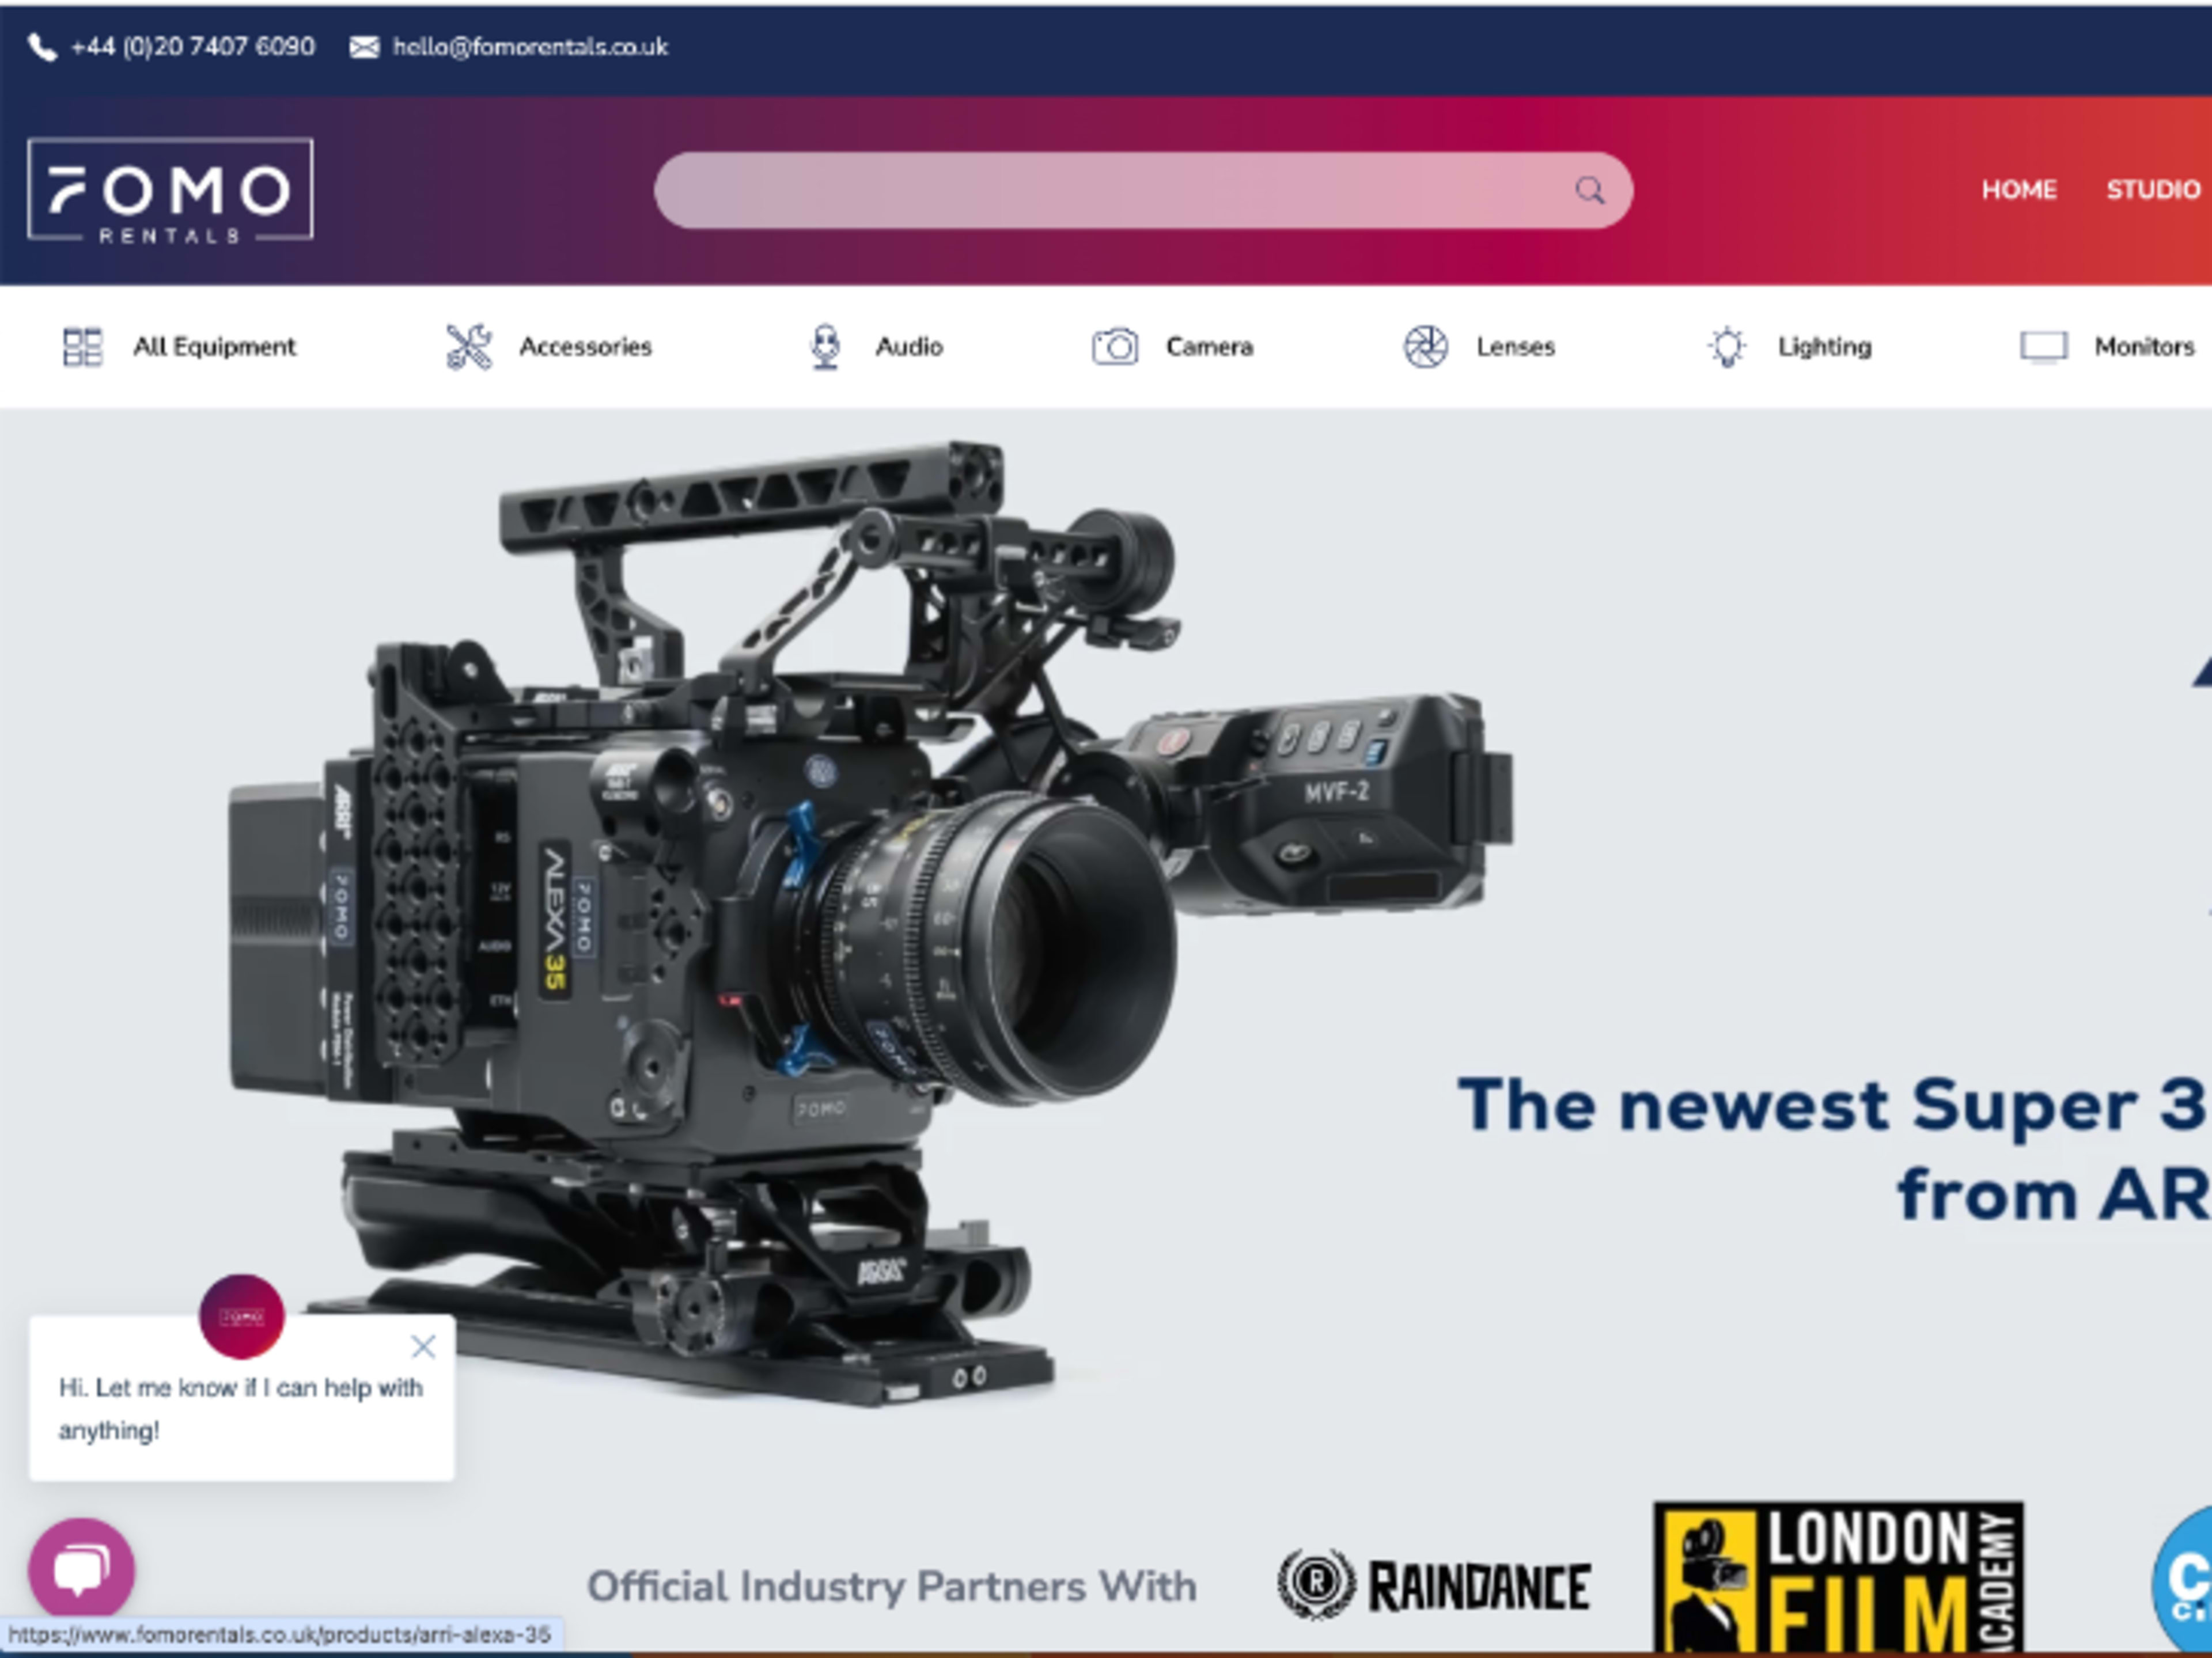Focus the site search input field
The height and width of the screenshot is (1658, 2212).
tap(1143, 190)
